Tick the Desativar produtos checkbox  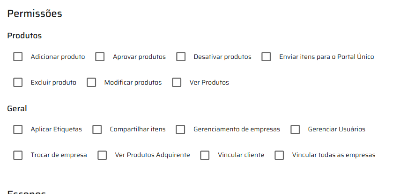tap(181, 57)
